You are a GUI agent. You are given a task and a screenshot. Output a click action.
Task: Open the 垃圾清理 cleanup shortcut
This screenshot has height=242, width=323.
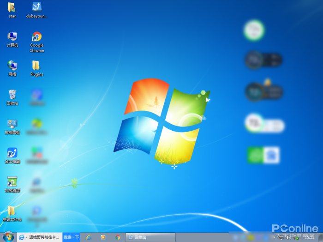(x=12, y=185)
